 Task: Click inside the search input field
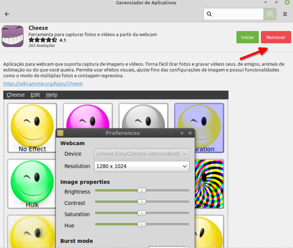coord(234,14)
